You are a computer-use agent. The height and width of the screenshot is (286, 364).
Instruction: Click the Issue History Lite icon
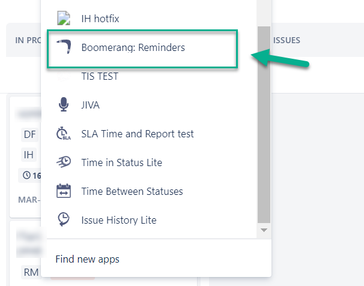click(64, 220)
